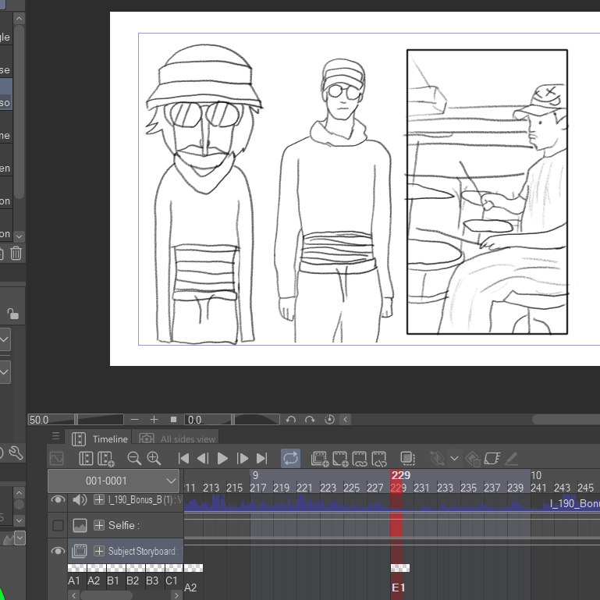Screen dimensions: 600x600
Task: Click the Enable onion skin icon
Action: click(x=407, y=459)
